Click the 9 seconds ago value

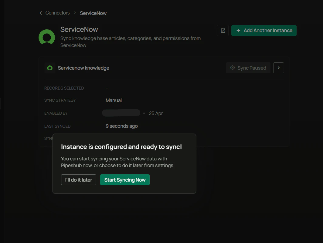pos(121,126)
